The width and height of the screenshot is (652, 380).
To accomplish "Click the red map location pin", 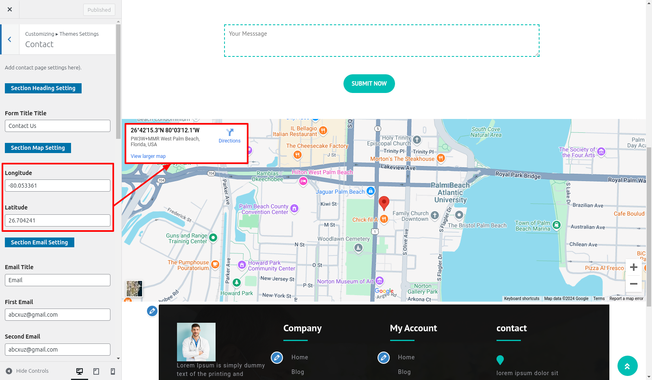I will tap(384, 203).
